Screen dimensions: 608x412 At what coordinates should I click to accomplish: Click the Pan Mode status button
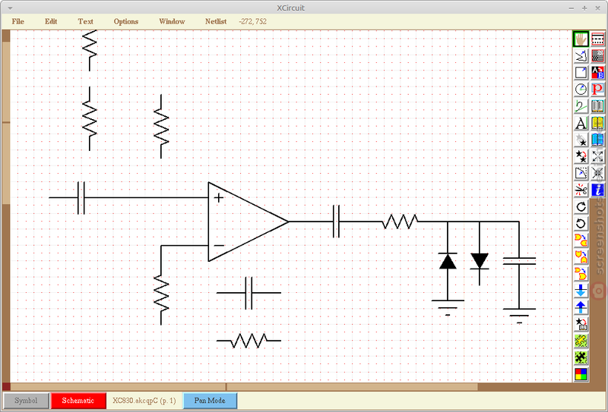tap(210, 401)
